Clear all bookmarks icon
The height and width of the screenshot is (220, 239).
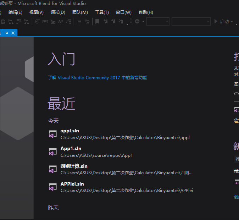click(121, 22)
